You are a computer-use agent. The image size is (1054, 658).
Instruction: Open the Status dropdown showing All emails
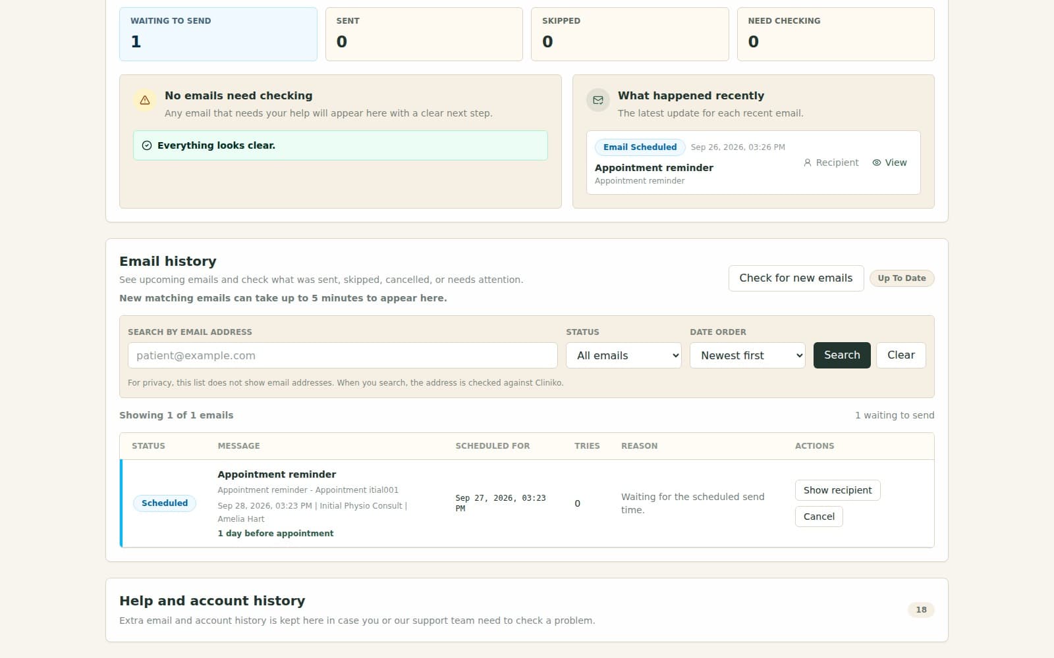[x=623, y=355]
